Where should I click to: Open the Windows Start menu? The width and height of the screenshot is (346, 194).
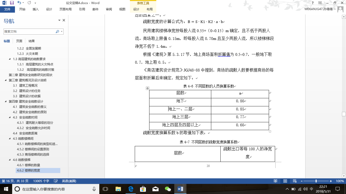[6, 189]
